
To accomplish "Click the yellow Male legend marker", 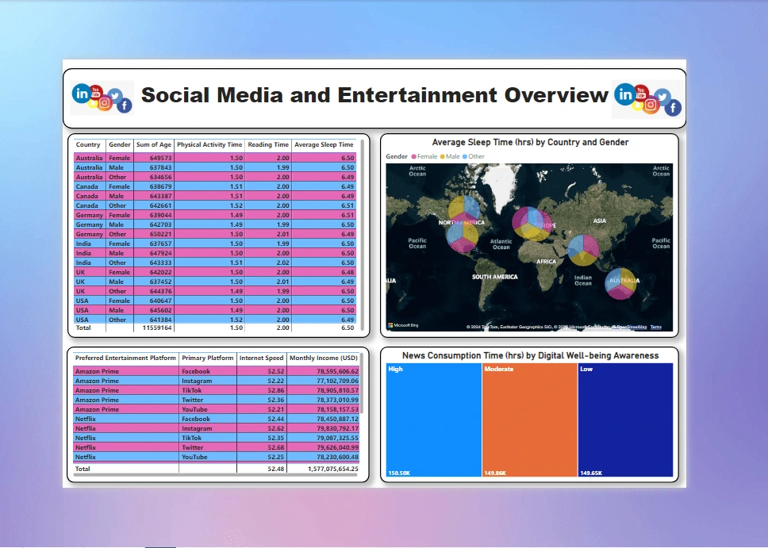I will (442, 157).
